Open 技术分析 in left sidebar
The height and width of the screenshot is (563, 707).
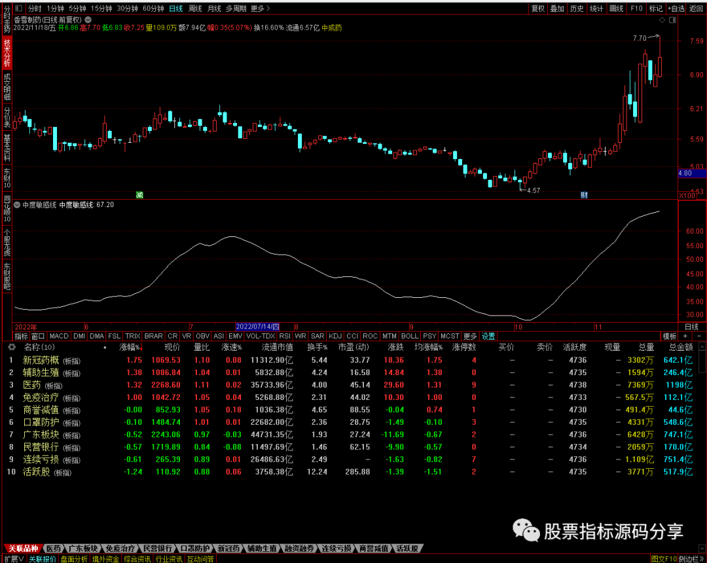coord(7,54)
